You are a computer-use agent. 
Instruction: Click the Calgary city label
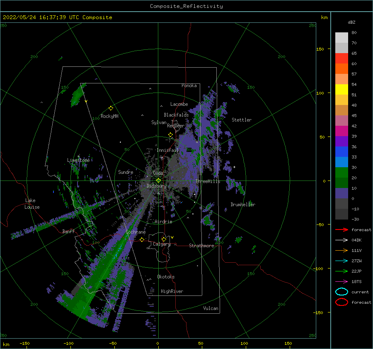pos(162,244)
